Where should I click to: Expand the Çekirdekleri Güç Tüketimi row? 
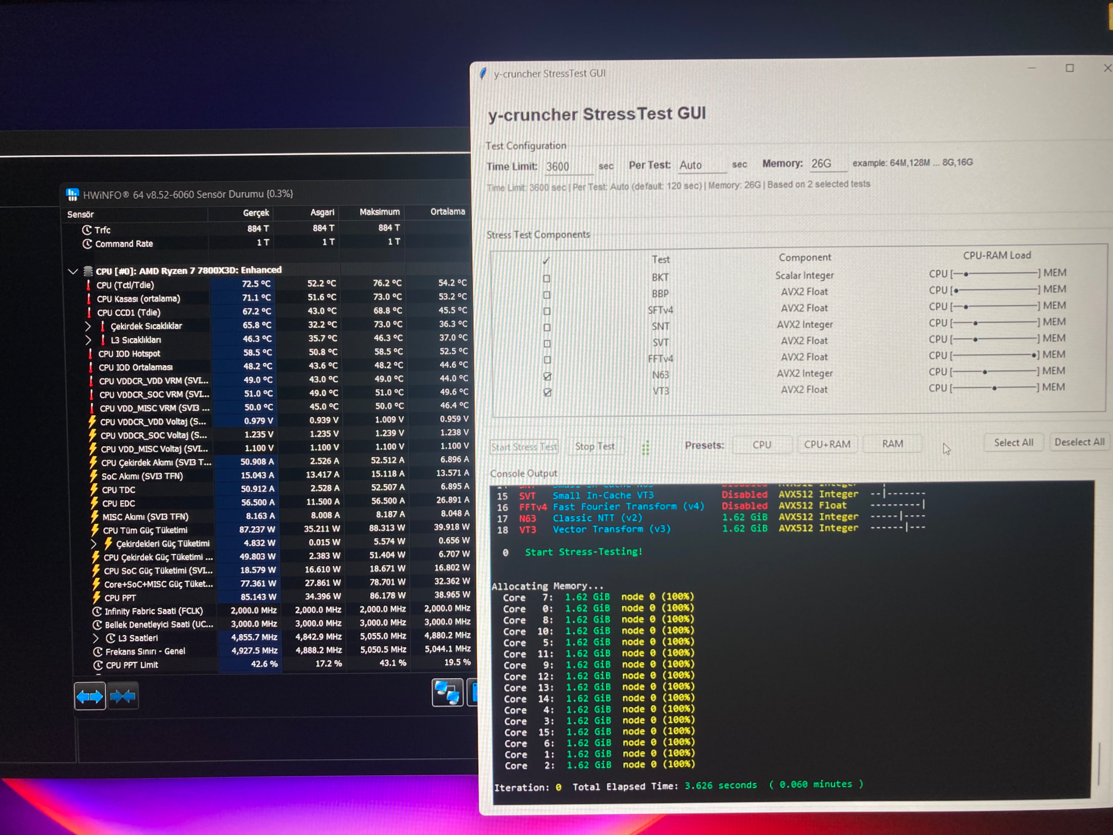pos(94,544)
